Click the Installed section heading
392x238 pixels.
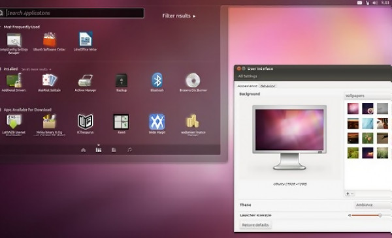pyautogui.click(x=10, y=69)
